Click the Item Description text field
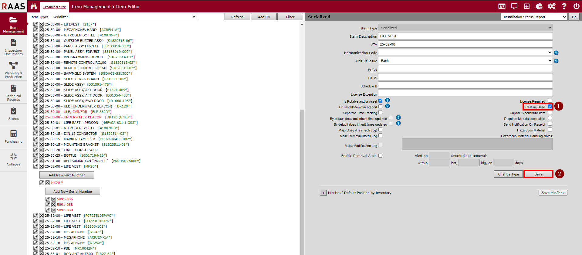 (x=465, y=36)
